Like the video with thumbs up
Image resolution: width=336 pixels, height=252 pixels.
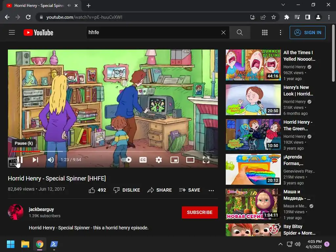click(x=97, y=190)
